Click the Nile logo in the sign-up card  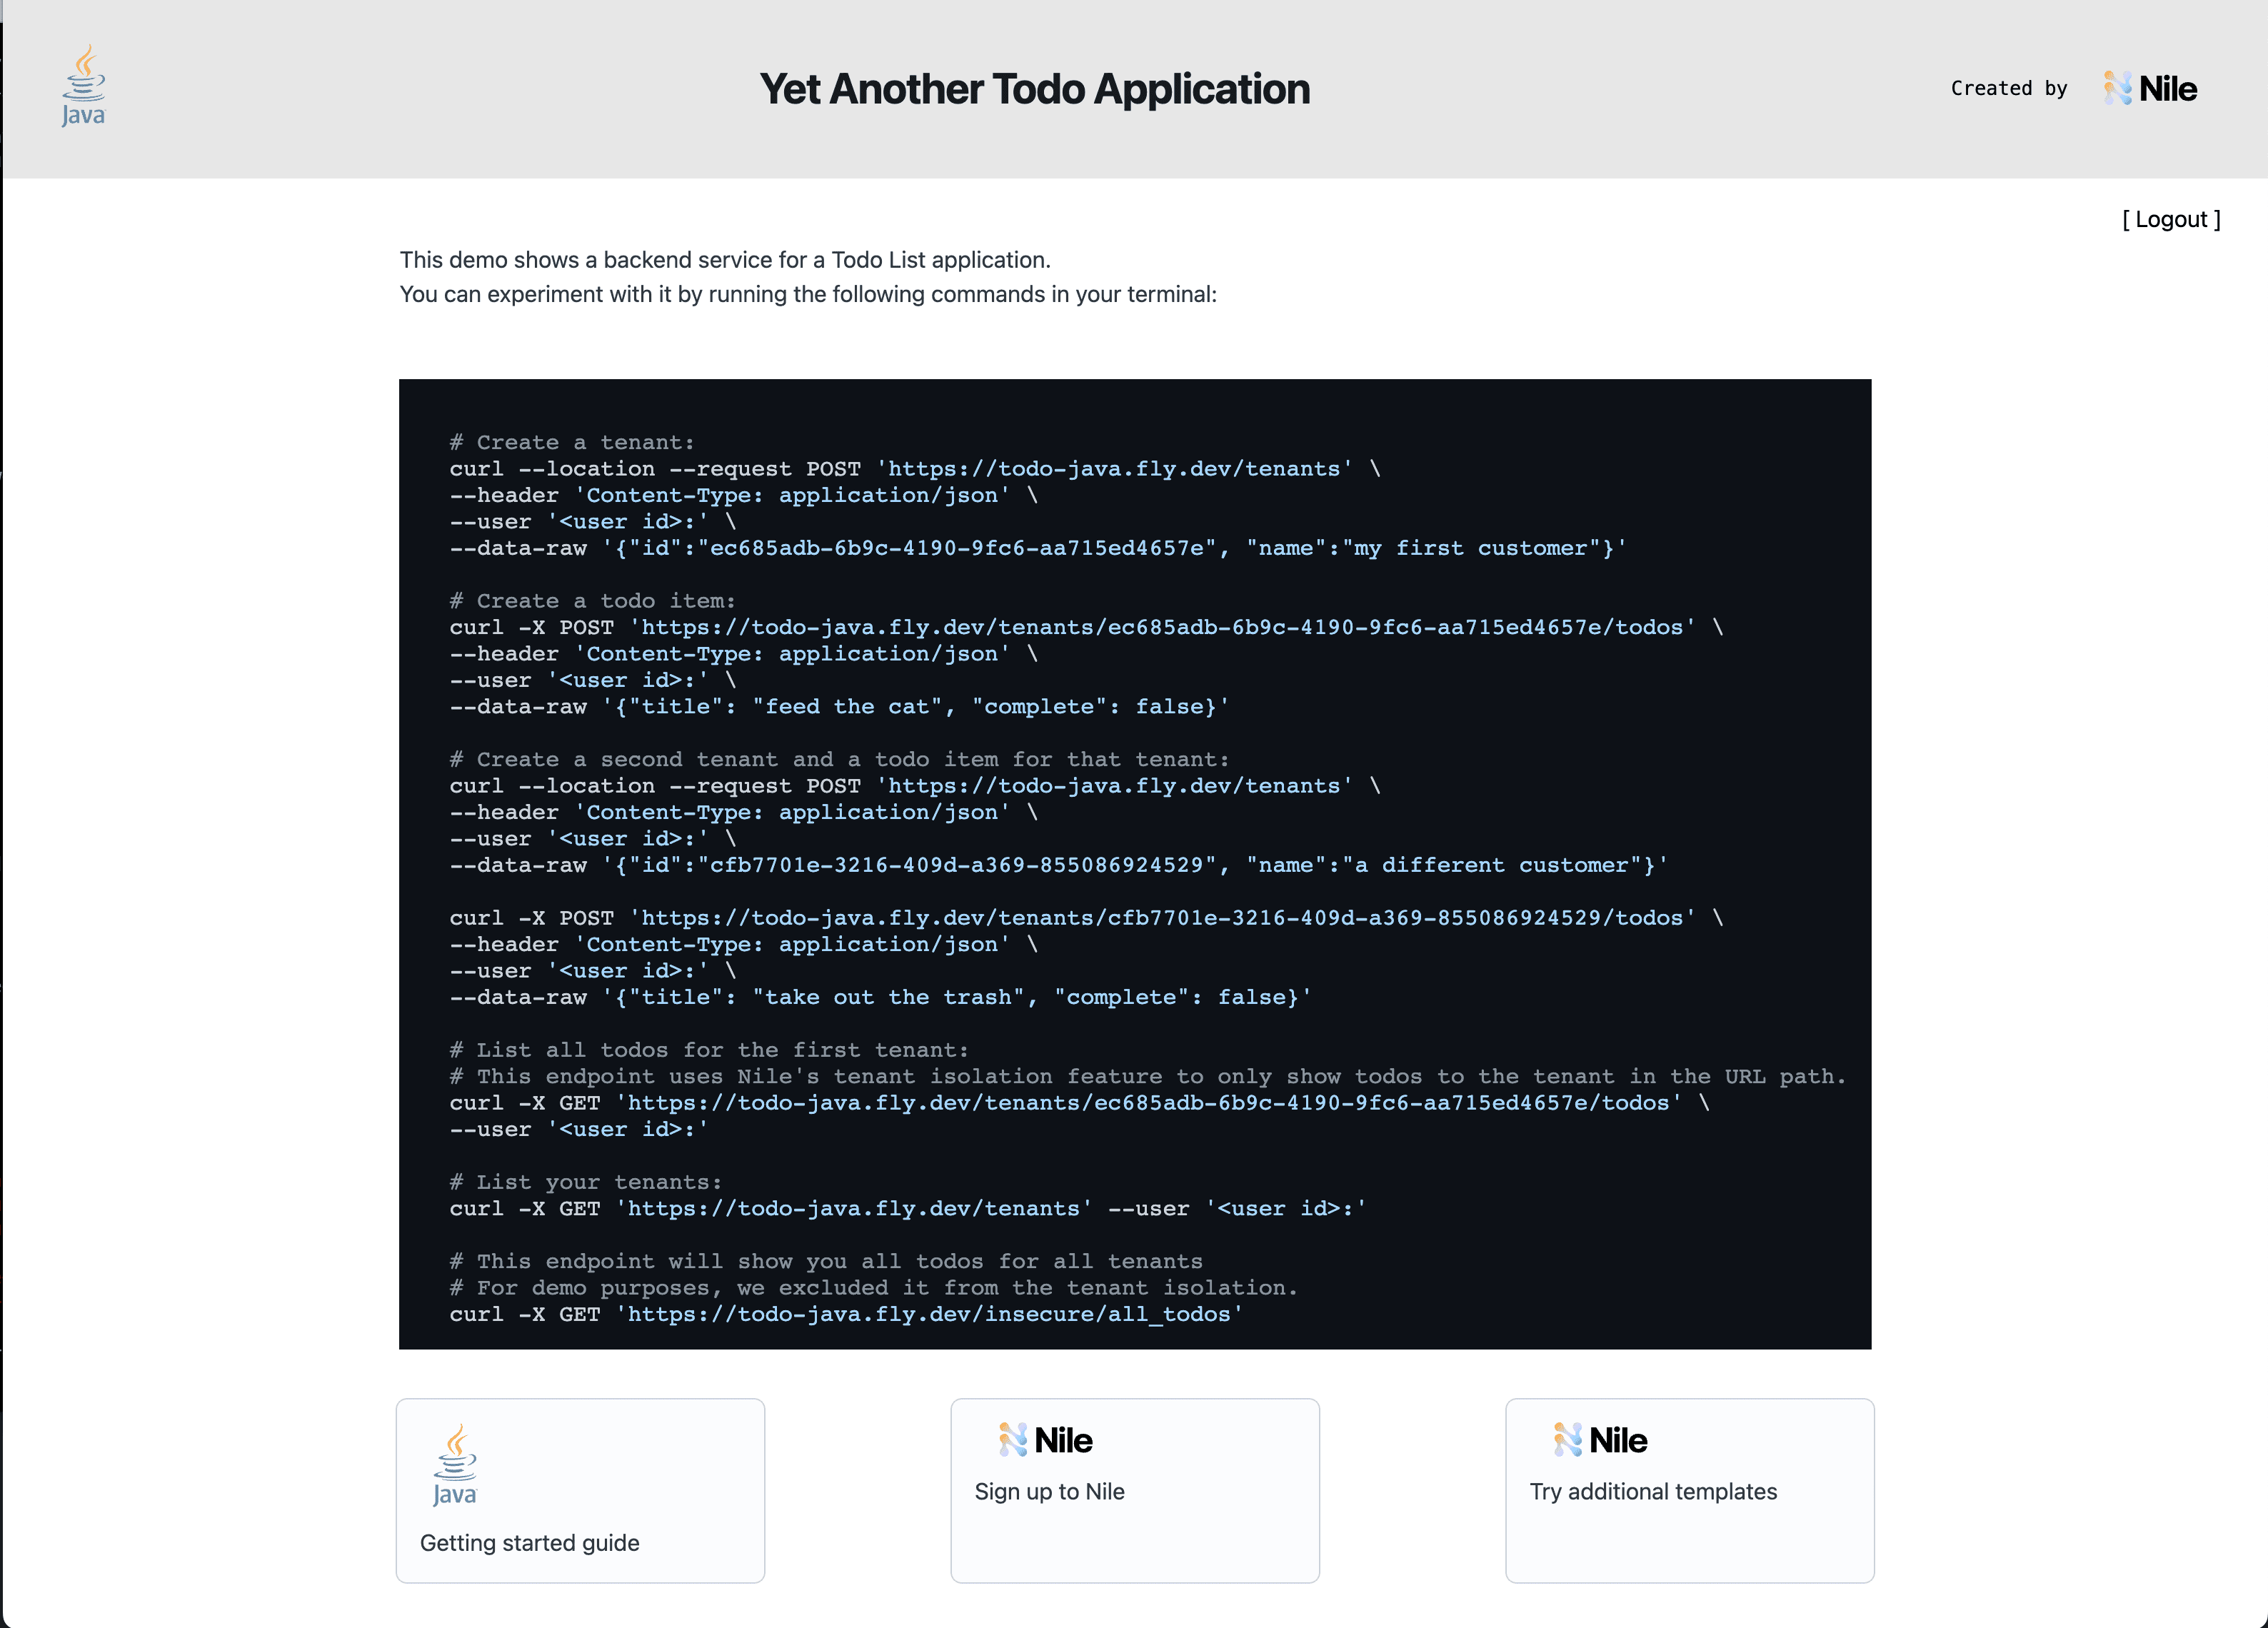(x=1045, y=1440)
